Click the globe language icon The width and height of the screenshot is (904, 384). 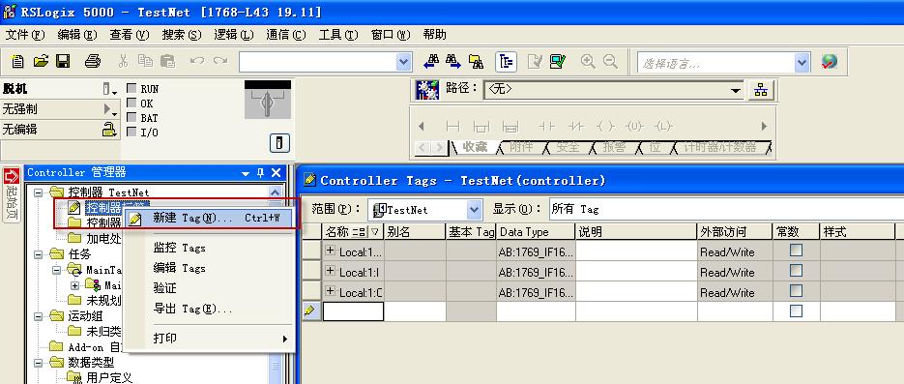830,62
